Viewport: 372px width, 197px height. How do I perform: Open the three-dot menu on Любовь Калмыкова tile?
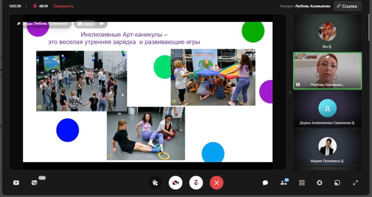click(356, 59)
